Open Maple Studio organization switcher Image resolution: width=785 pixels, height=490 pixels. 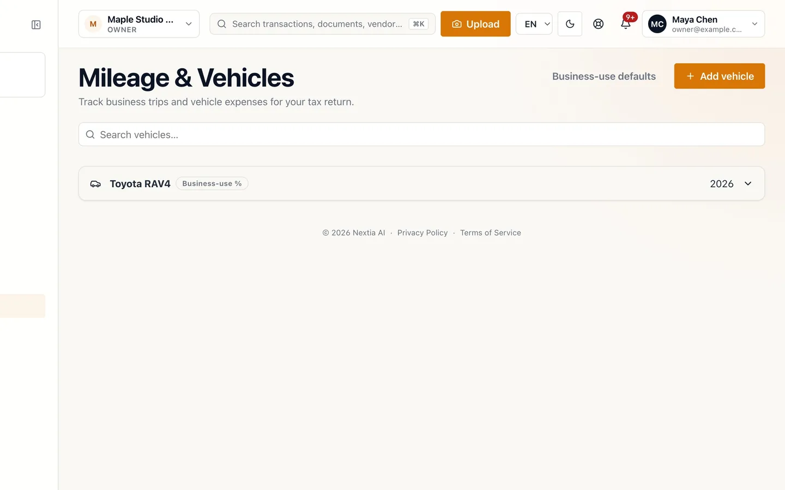(139, 24)
